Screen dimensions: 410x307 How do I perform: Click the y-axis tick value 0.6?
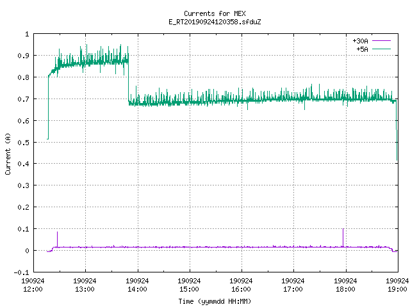[x=23, y=121]
